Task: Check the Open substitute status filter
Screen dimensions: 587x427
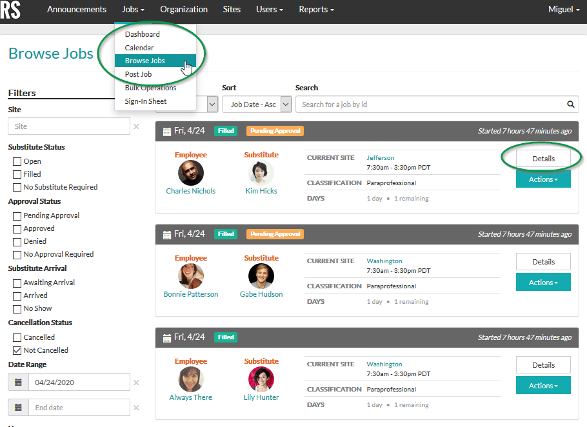Action: tap(16, 161)
